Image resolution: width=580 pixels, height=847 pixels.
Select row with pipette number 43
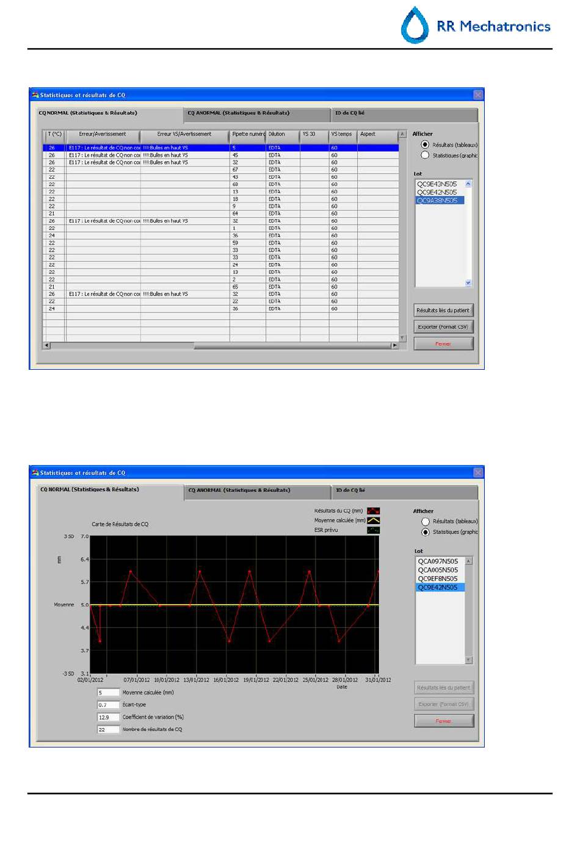(221, 177)
